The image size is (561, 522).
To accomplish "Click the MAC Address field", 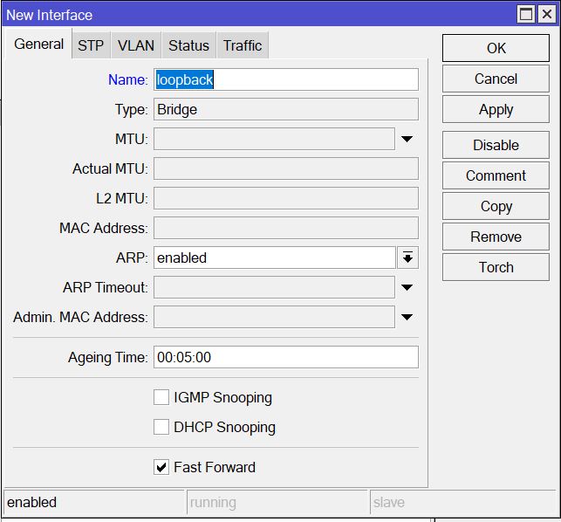I will [286, 228].
